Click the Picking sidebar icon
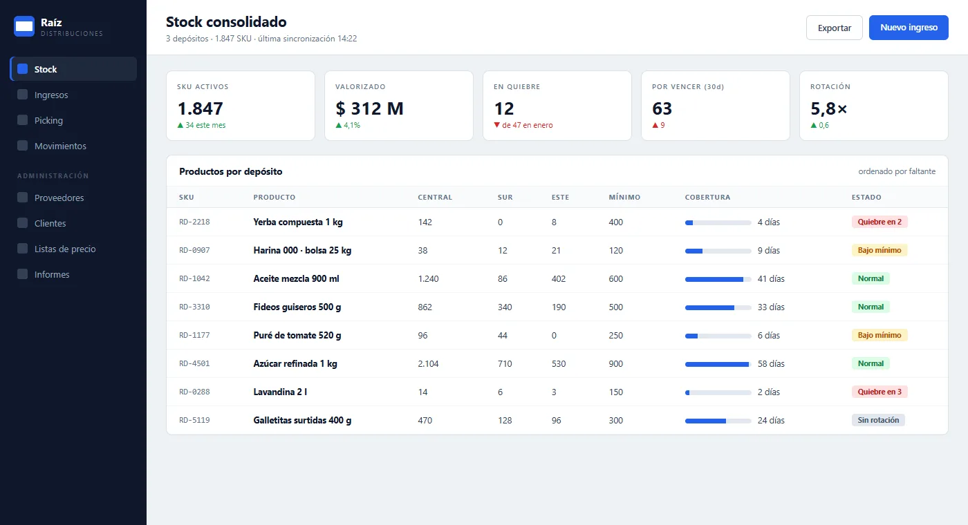Viewport: 968px width, 525px height. tap(22, 120)
